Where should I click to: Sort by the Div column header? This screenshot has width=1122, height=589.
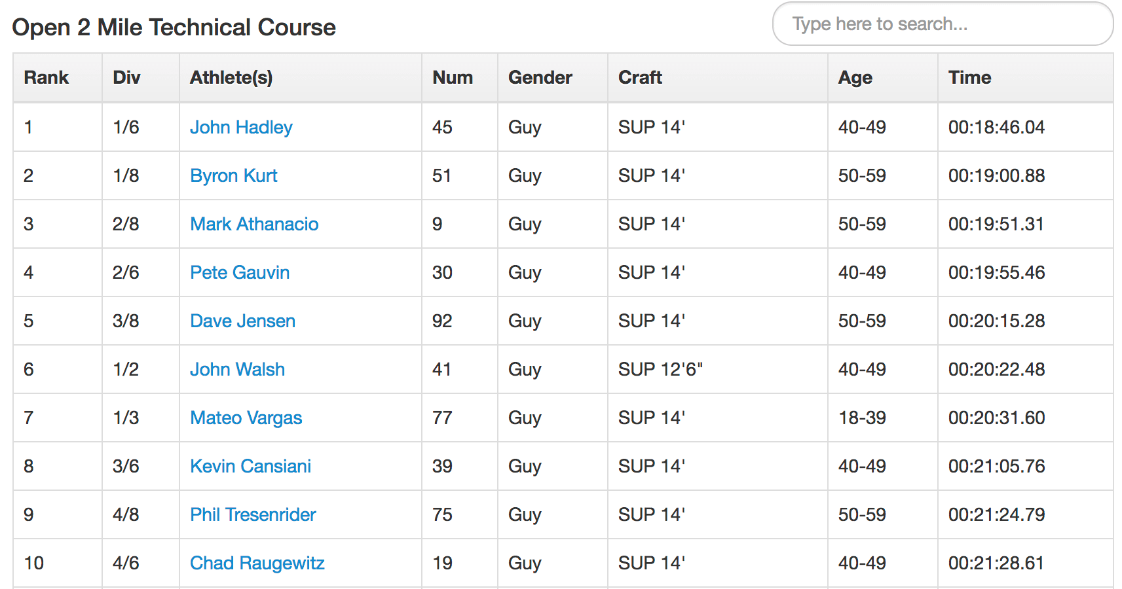[x=126, y=77]
